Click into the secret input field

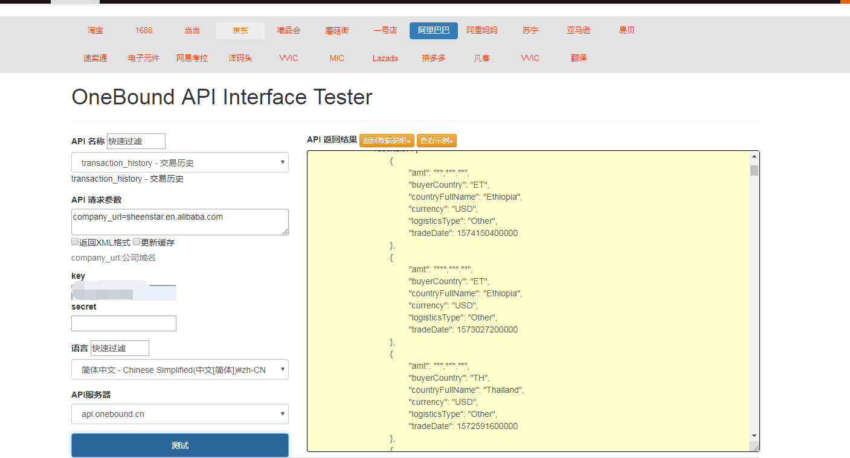[x=124, y=323]
